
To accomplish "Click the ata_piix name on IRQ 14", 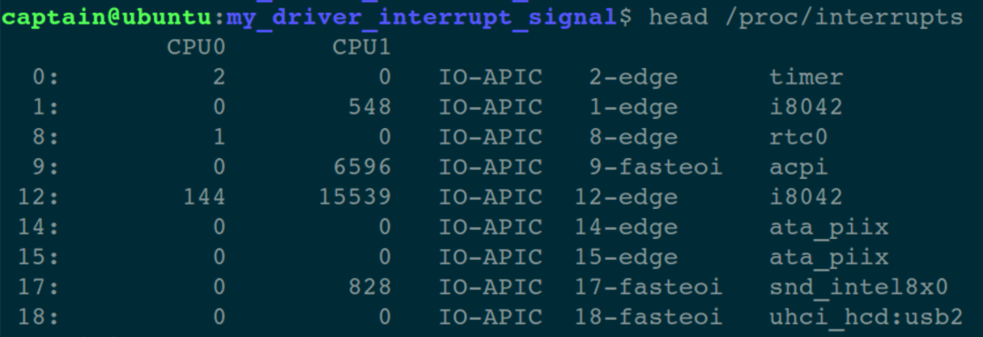I will [829, 228].
